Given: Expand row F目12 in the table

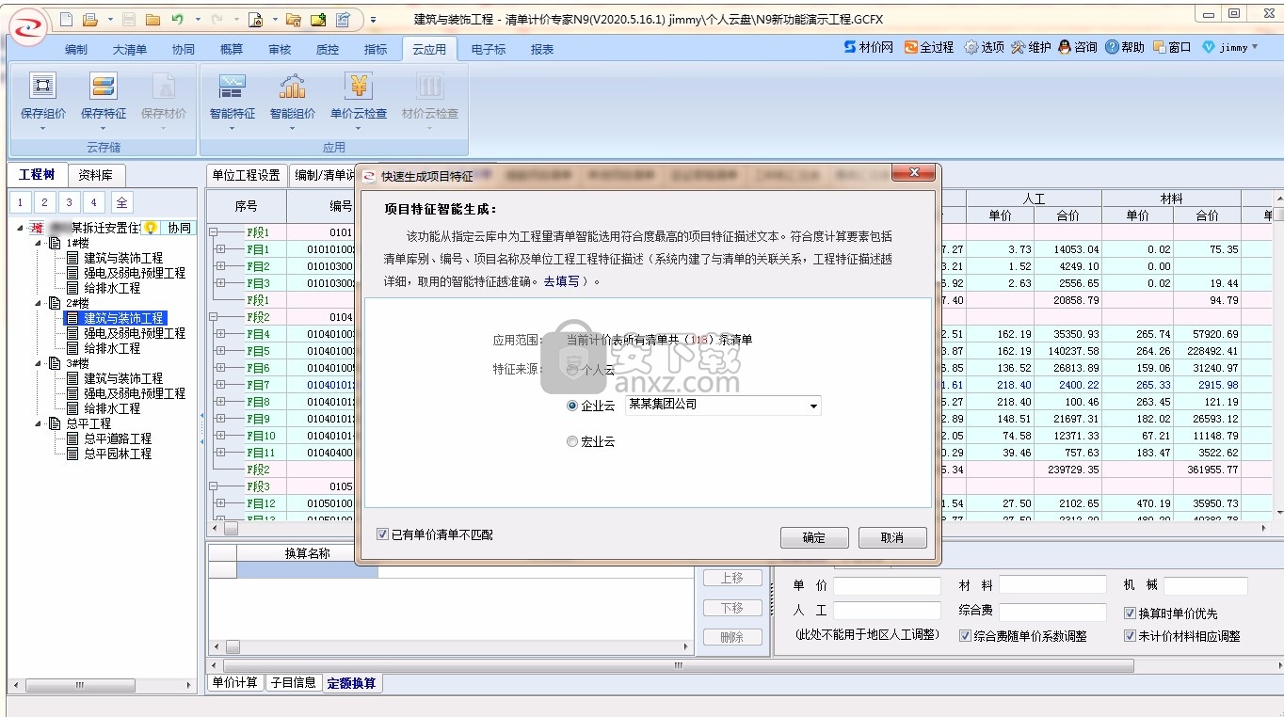Looking at the screenshot, I should [220, 503].
